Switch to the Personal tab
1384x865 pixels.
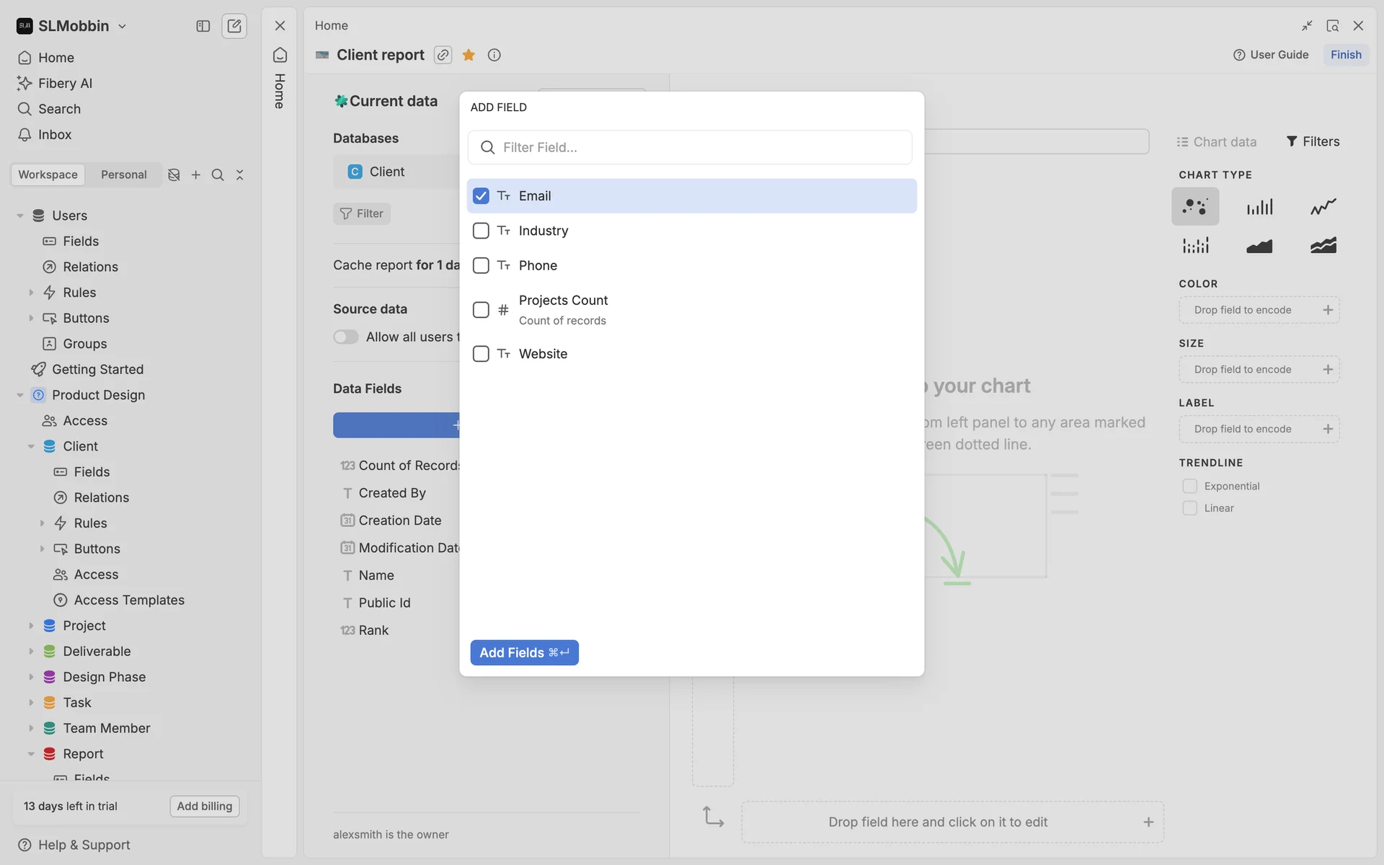123,174
